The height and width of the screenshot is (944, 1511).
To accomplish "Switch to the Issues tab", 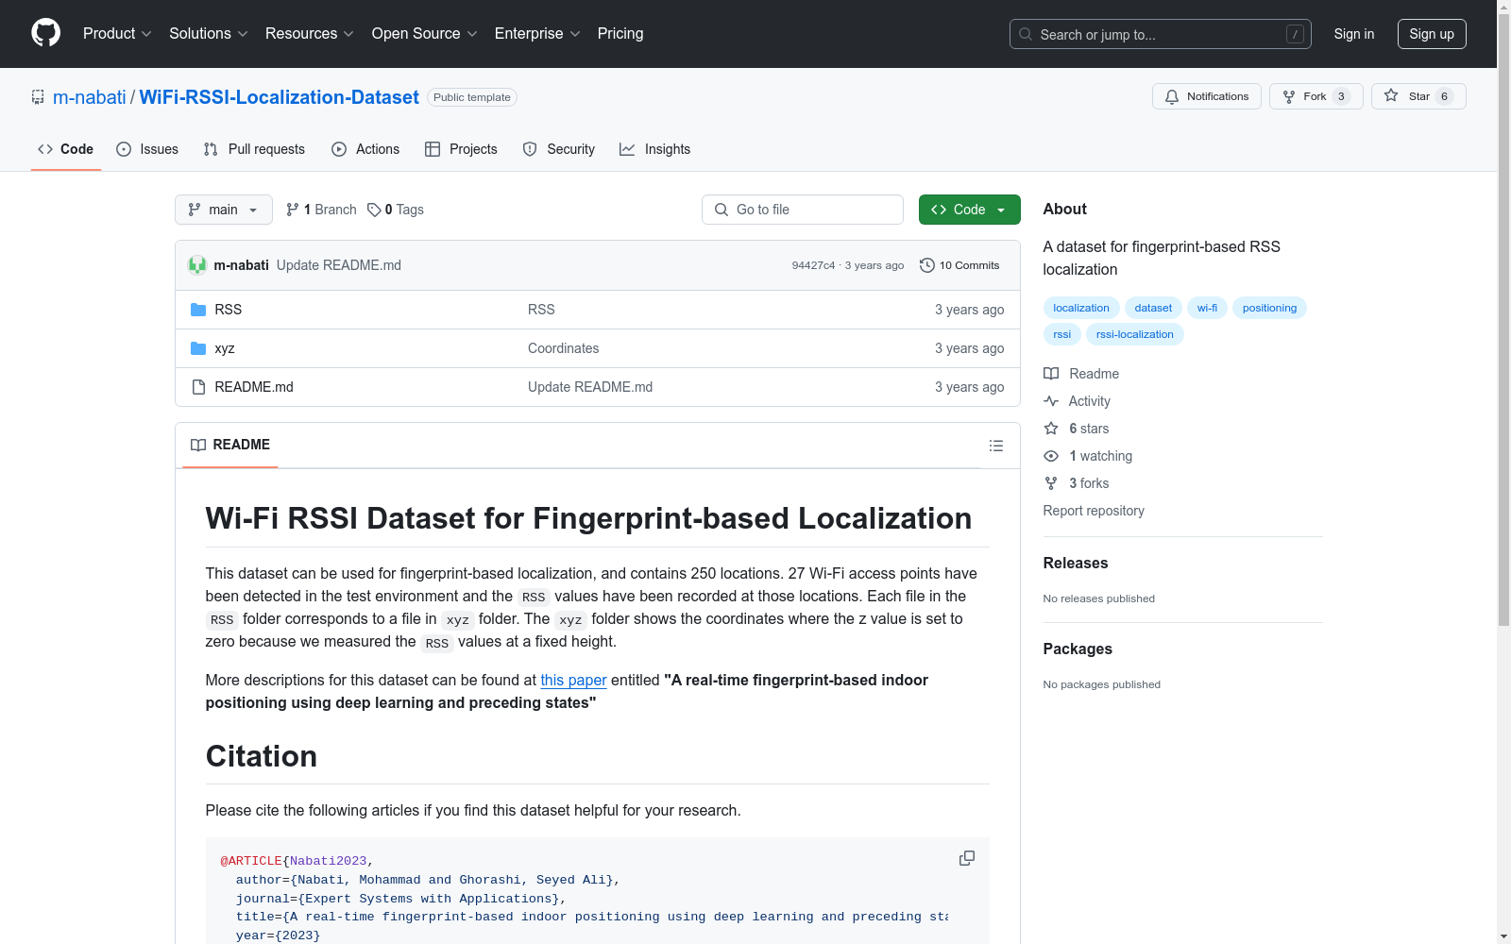I will [x=147, y=149].
